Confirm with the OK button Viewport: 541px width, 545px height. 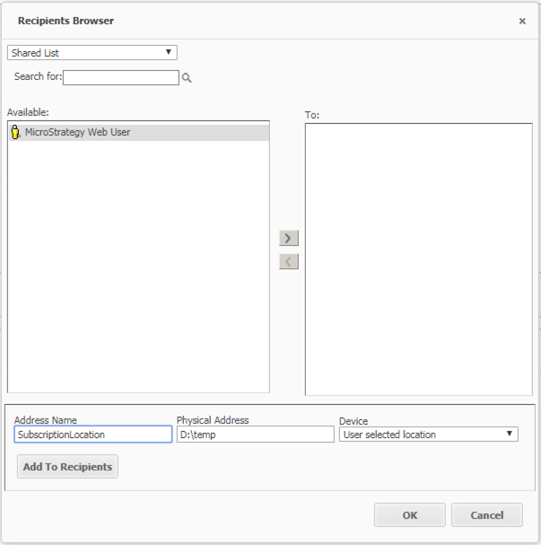point(409,515)
